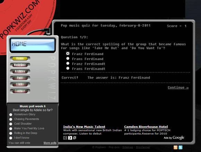This screenshot has width=201, height=152.
Task: Click the Continue » link
Action: [178, 88]
